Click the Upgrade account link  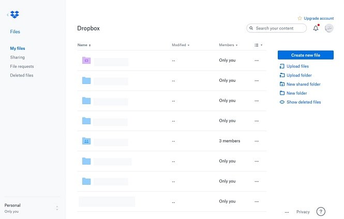click(319, 18)
